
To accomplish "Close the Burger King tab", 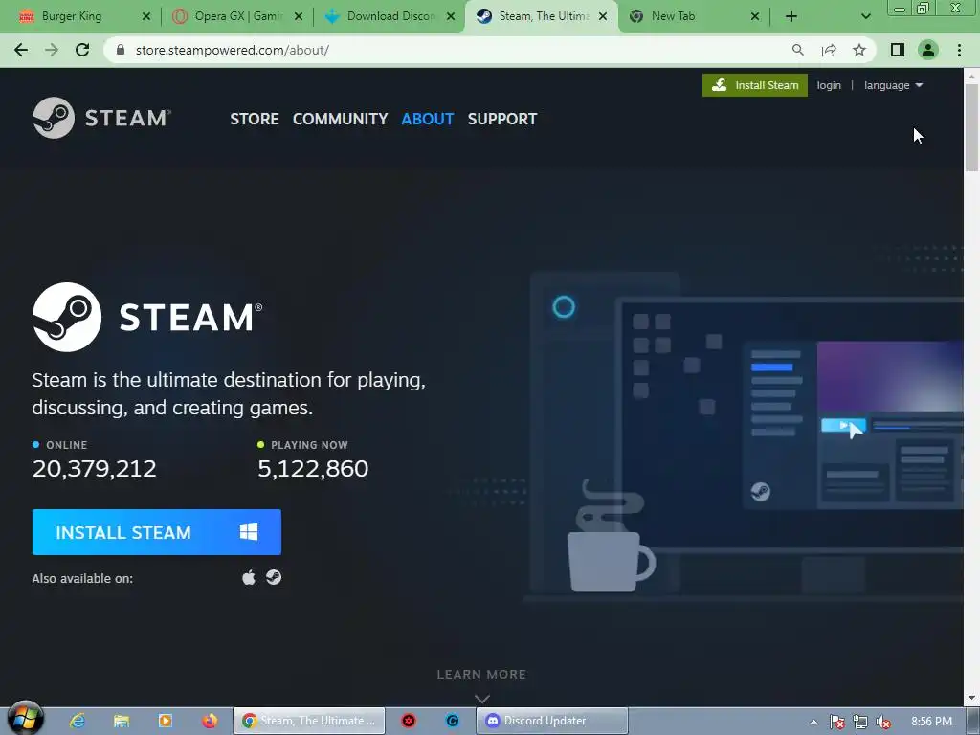I will [146, 17].
